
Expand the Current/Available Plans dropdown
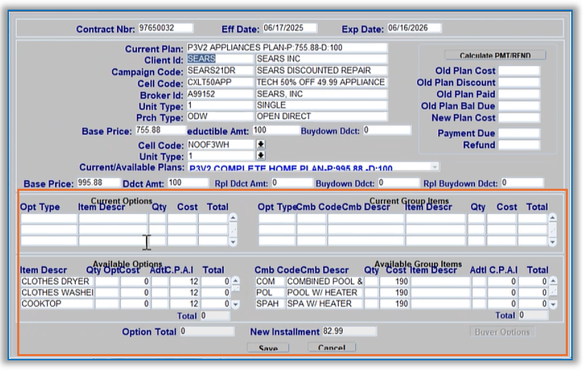point(434,167)
